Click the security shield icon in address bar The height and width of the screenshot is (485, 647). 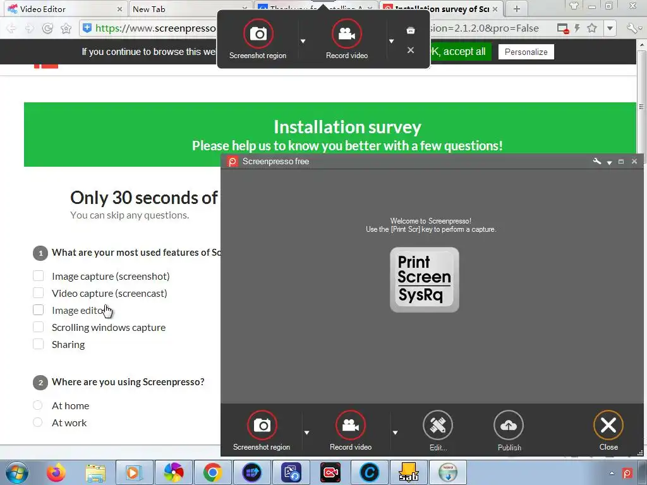click(87, 28)
